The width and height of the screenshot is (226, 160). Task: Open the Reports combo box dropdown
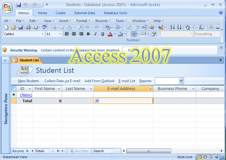(x=181, y=81)
